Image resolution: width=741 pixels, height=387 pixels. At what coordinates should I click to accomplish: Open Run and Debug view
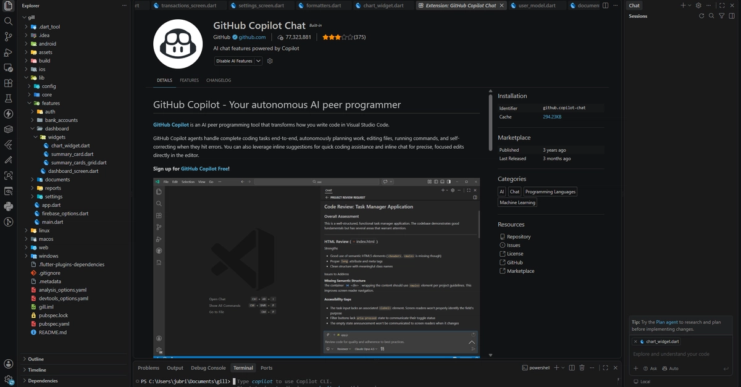(9, 52)
